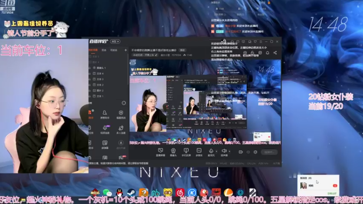Select the 文本 3 source row
Viewport: 363px width, 204px height.
click(x=108, y=79)
